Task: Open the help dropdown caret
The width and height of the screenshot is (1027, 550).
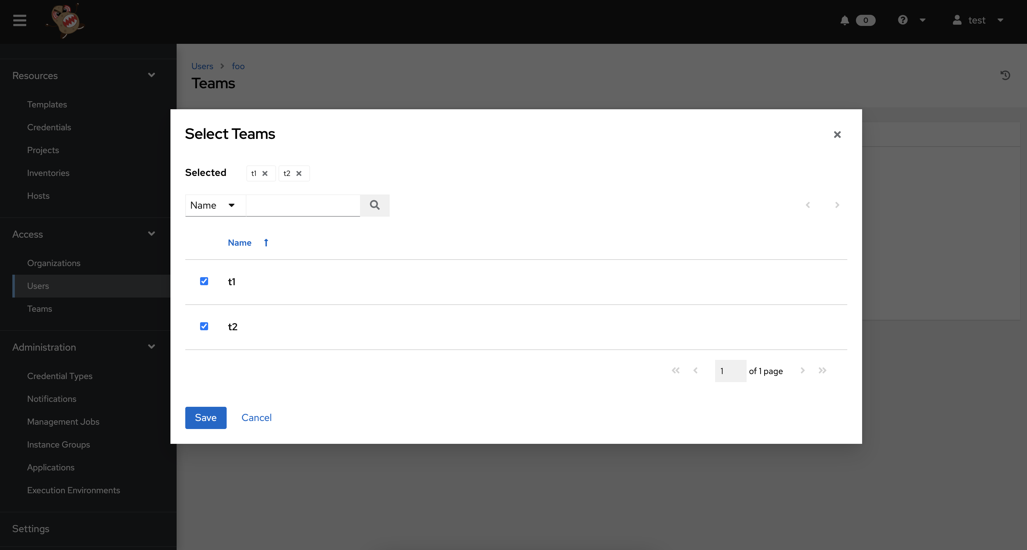Action: [x=923, y=20]
